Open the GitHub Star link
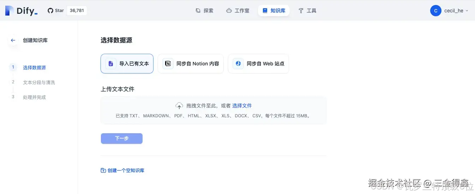This screenshot has height=194, width=475. click(x=56, y=11)
